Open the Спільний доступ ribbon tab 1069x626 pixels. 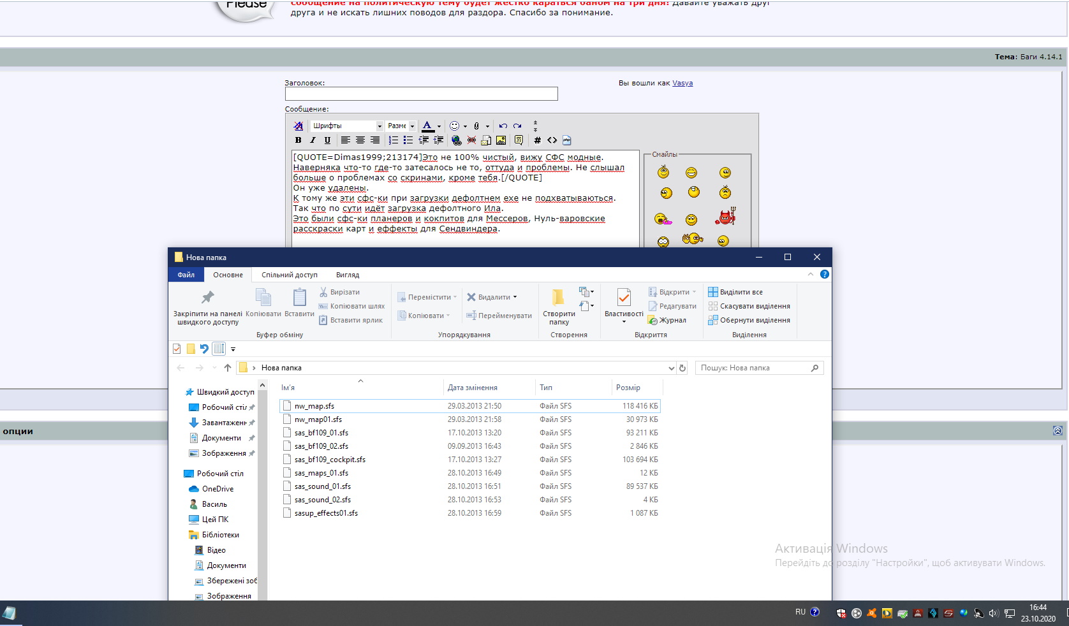(289, 275)
